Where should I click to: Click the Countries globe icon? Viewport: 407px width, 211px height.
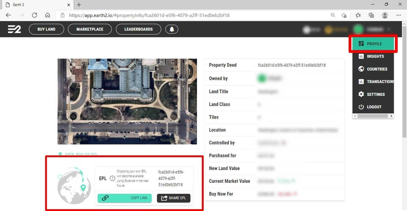tap(361, 69)
